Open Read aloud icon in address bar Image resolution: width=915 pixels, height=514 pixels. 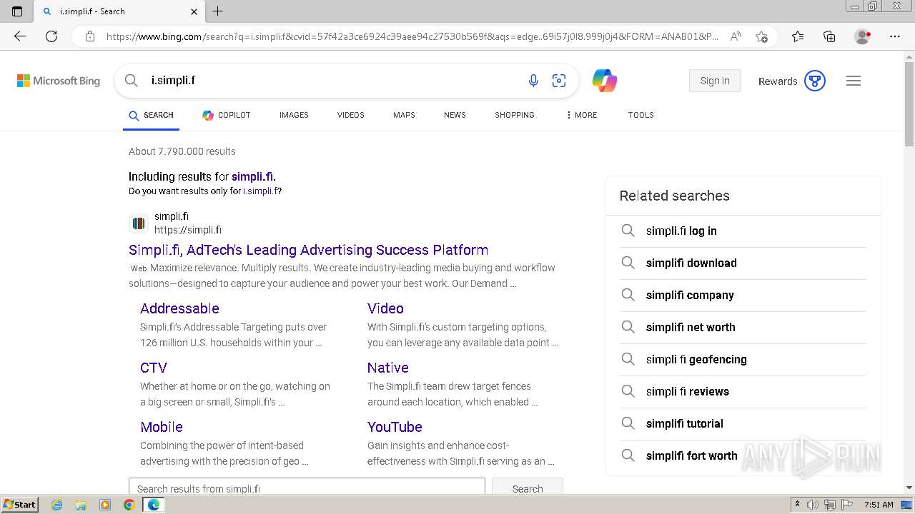pos(736,36)
